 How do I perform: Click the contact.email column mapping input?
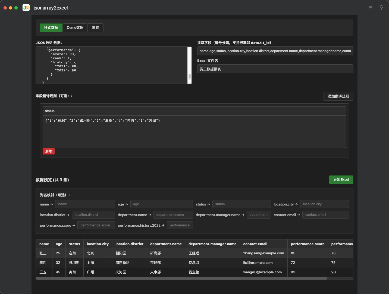[x=325, y=214]
